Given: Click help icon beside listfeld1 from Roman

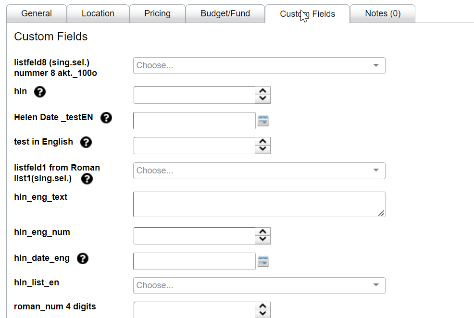Looking at the screenshot, I should (87, 179).
